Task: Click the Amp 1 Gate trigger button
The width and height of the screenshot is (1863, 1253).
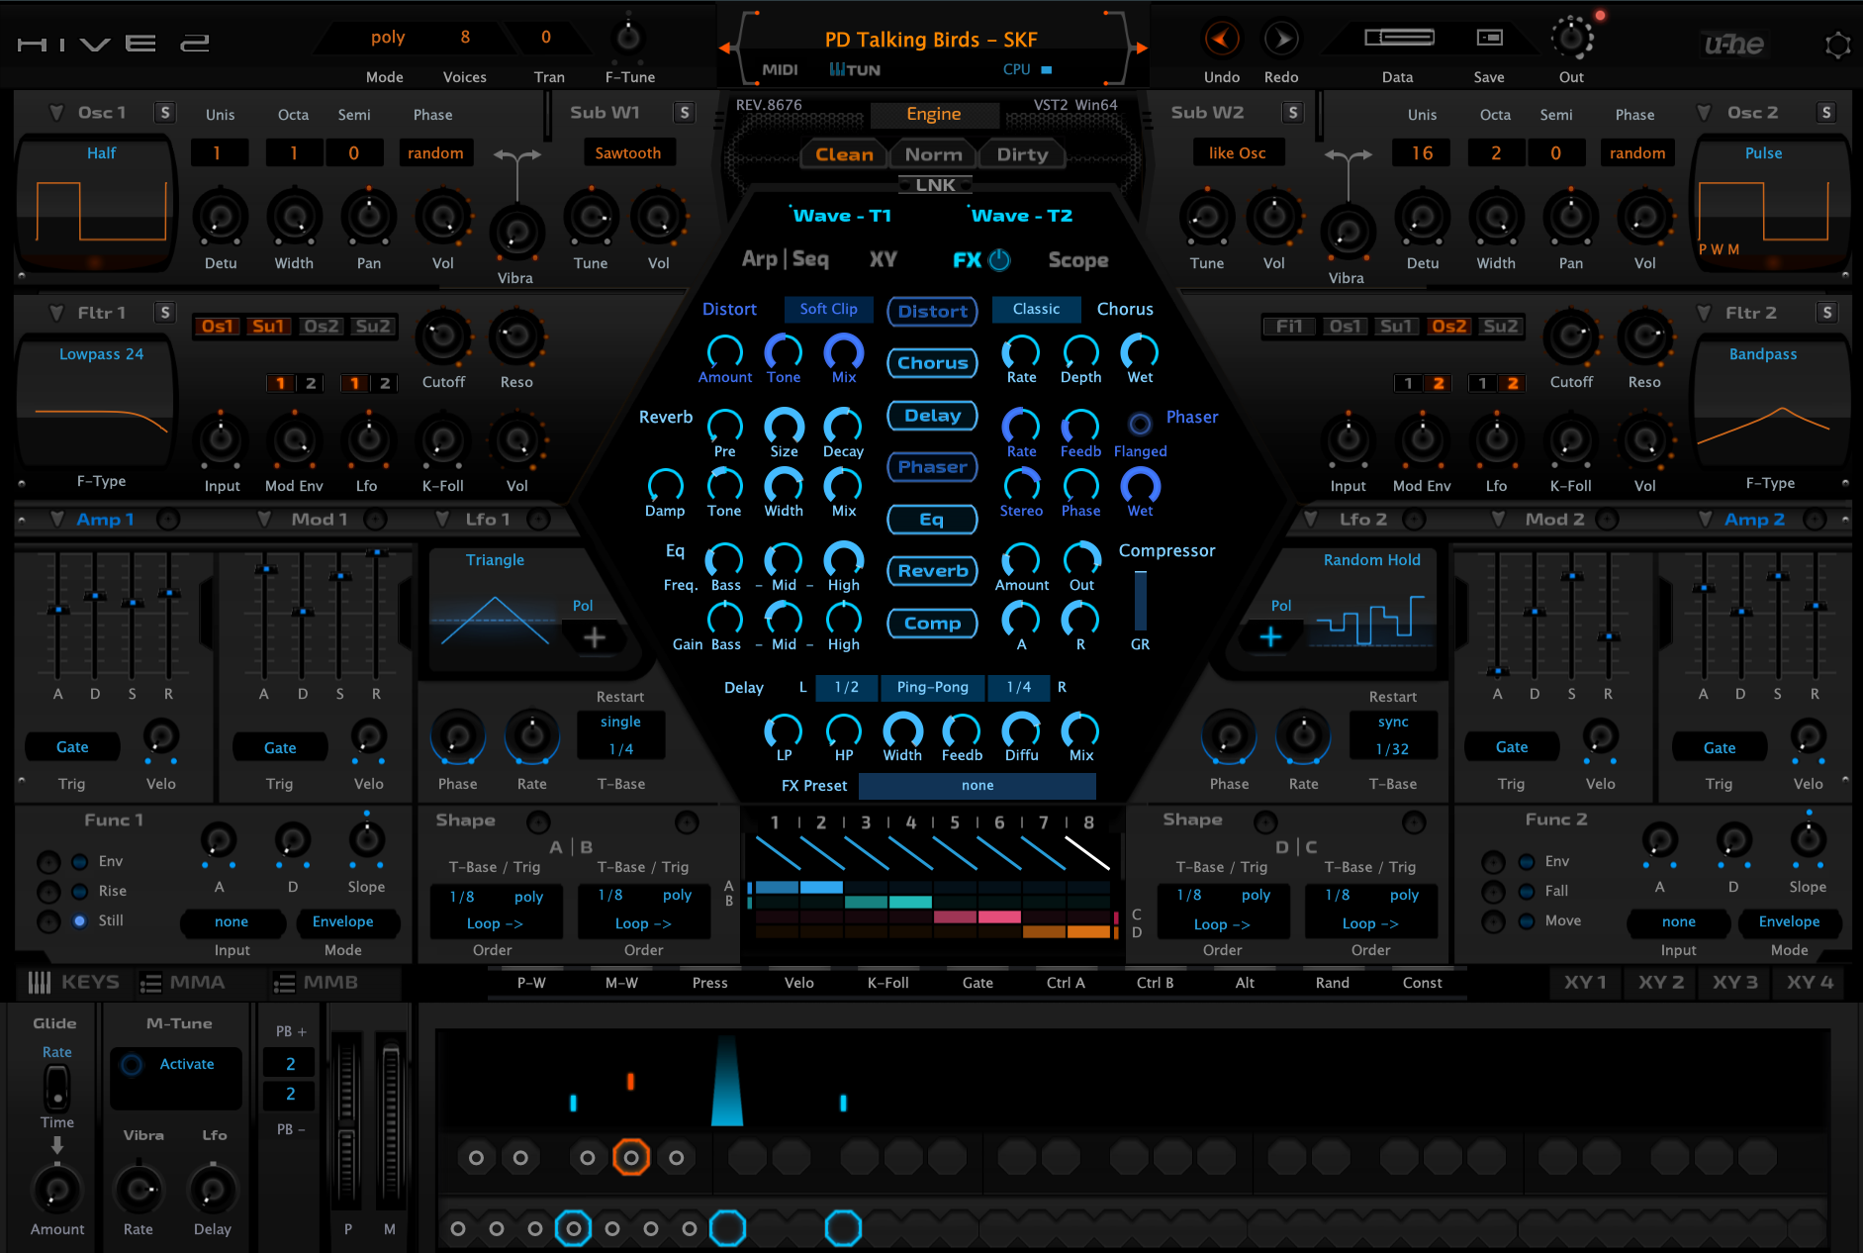Action: click(72, 747)
